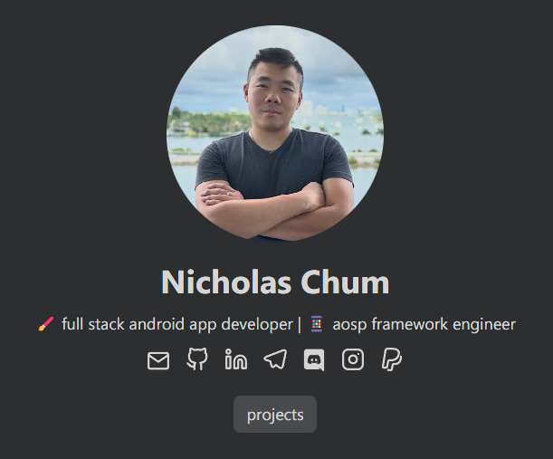Click the phone emoji before aosp

pyautogui.click(x=317, y=324)
